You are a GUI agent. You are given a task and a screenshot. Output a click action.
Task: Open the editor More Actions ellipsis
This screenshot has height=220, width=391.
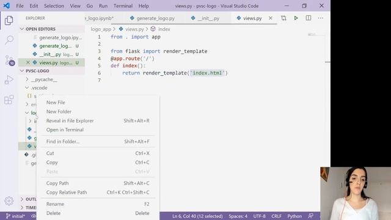point(320,18)
